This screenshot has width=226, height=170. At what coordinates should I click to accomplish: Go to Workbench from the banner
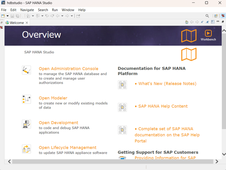208,35
